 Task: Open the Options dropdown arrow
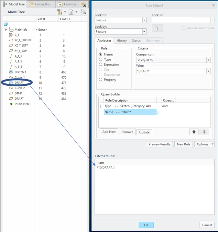tap(213, 144)
